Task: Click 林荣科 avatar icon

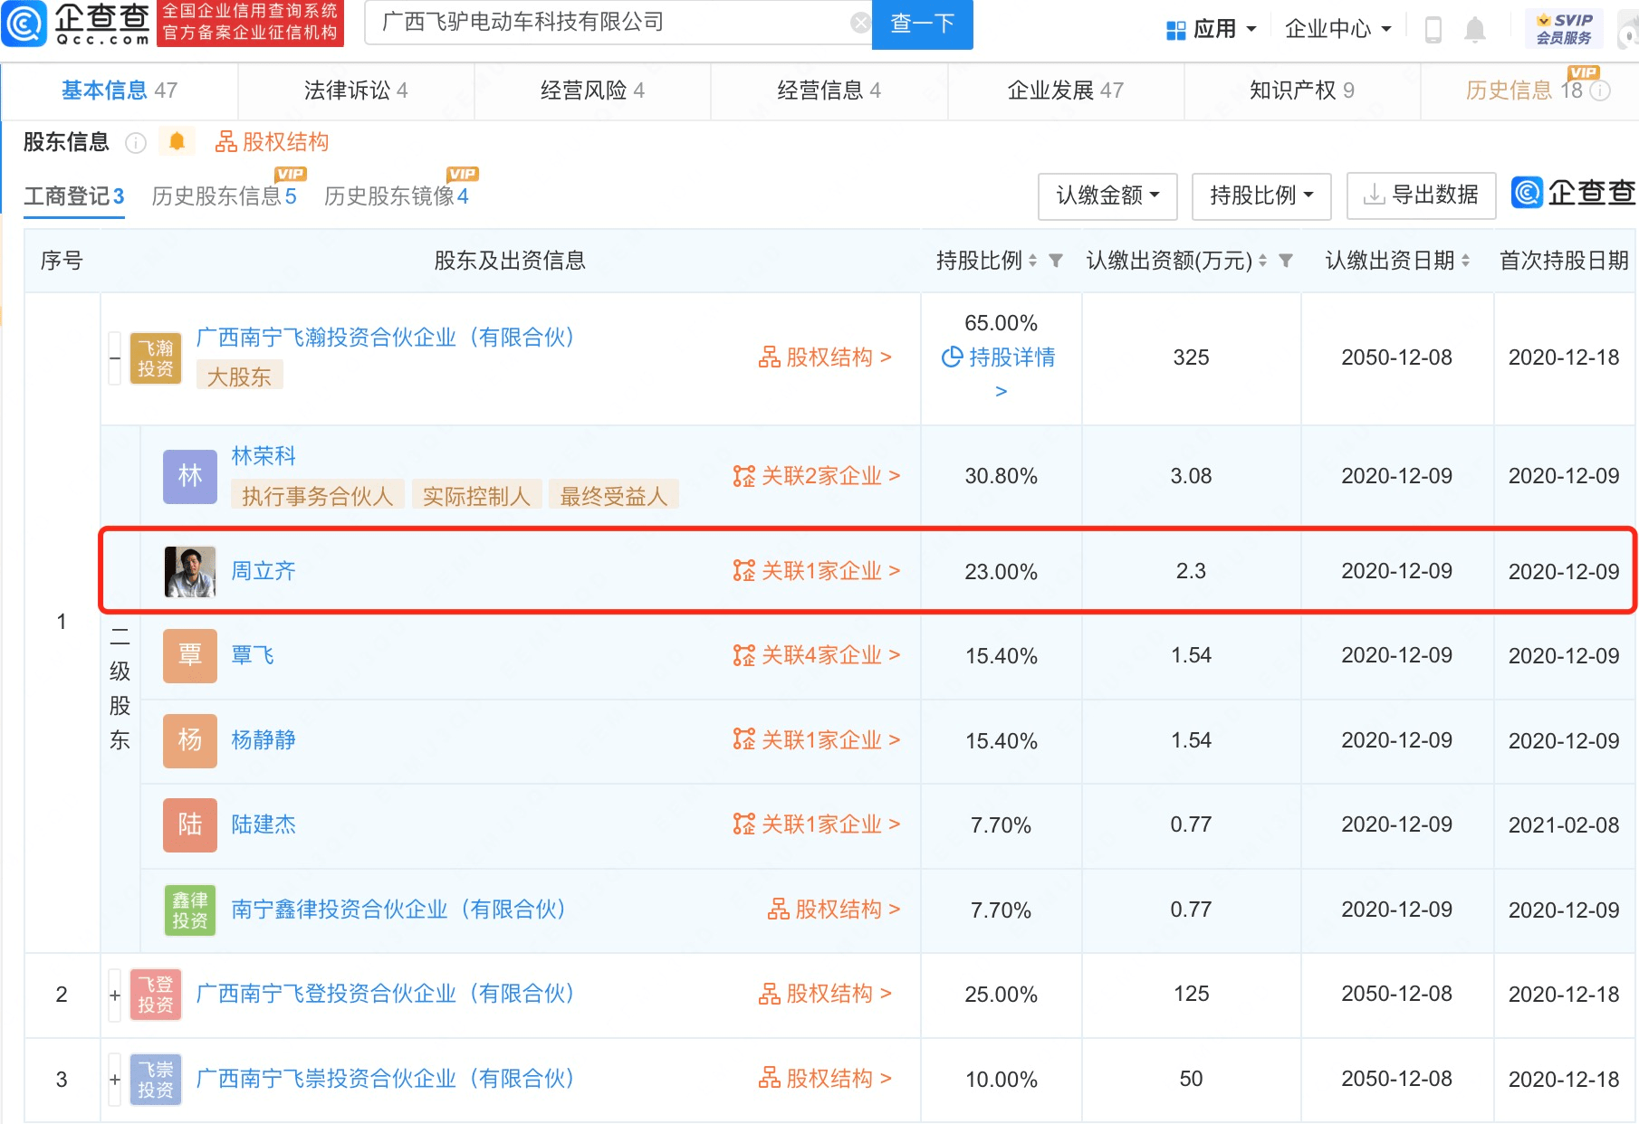Action: pos(190,476)
